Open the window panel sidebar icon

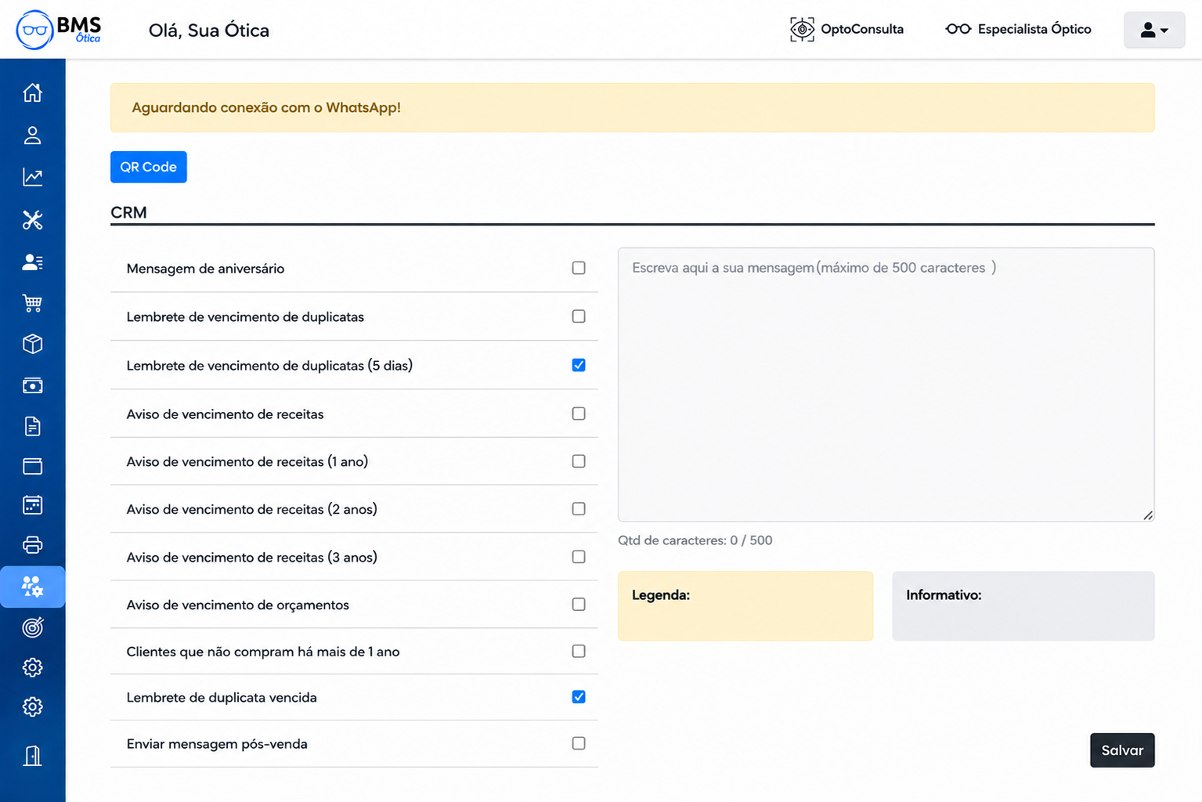coord(32,466)
